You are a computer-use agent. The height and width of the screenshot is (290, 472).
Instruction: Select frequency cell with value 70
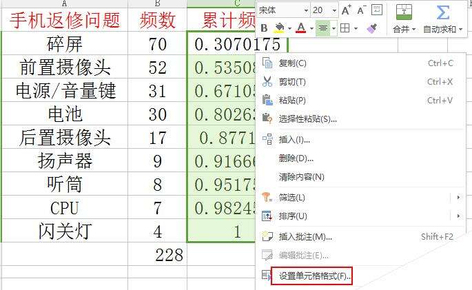pyautogui.click(x=157, y=43)
